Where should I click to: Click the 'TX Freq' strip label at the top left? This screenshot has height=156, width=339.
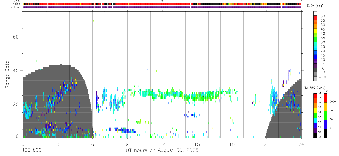[x=15, y=7]
